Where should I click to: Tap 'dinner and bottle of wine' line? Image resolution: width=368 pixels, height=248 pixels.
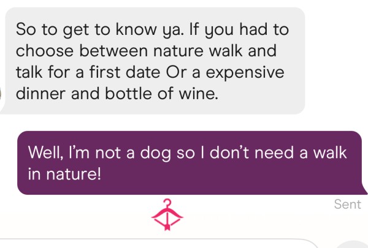click(117, 93)
